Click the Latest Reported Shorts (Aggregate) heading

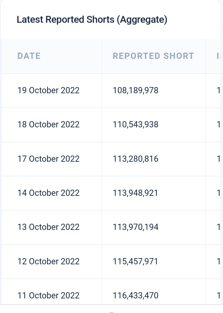click(92, 20)
